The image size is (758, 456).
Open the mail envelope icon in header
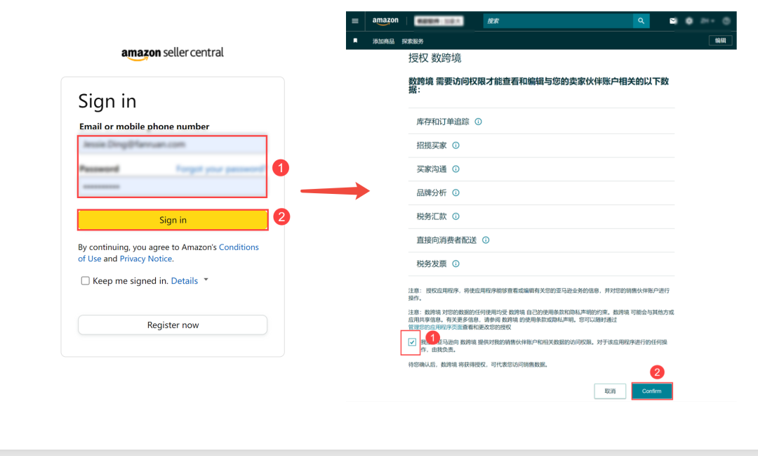(673, 21)
